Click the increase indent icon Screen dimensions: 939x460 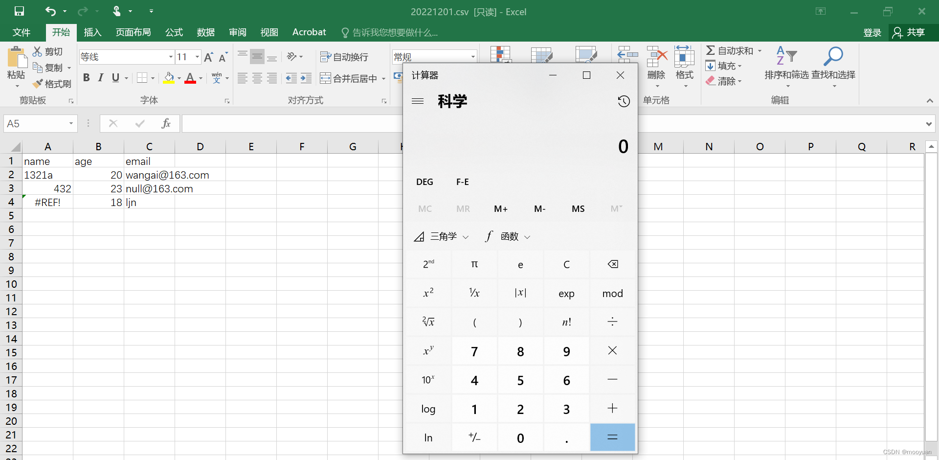click(307, 78)
